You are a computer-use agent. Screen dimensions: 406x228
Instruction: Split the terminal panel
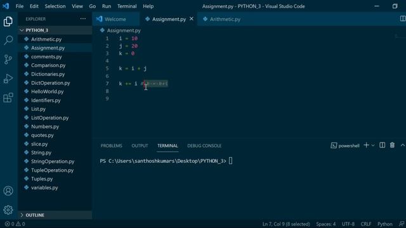382,145
